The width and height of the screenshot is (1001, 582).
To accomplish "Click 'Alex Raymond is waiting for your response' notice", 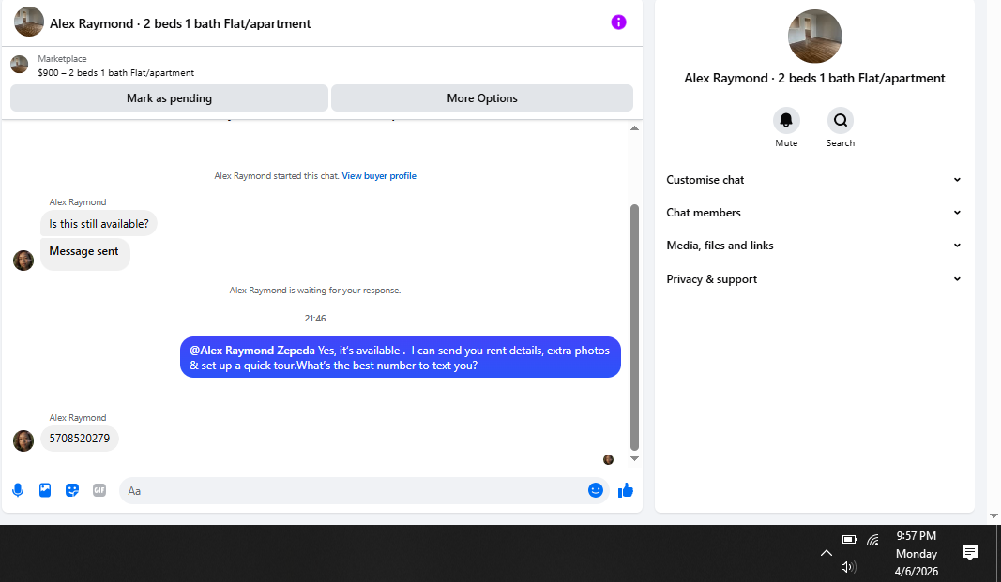I will (315, 290).
